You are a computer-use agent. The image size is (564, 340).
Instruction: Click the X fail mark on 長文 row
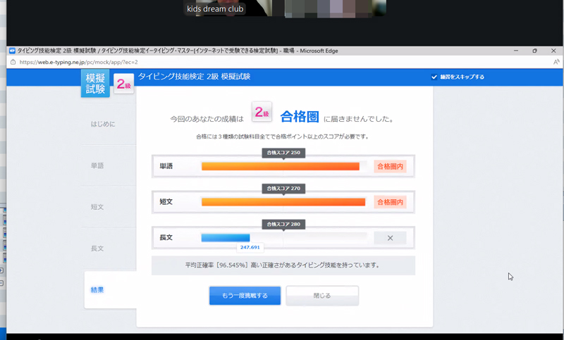pyautogui.click(x=390, y=238)
